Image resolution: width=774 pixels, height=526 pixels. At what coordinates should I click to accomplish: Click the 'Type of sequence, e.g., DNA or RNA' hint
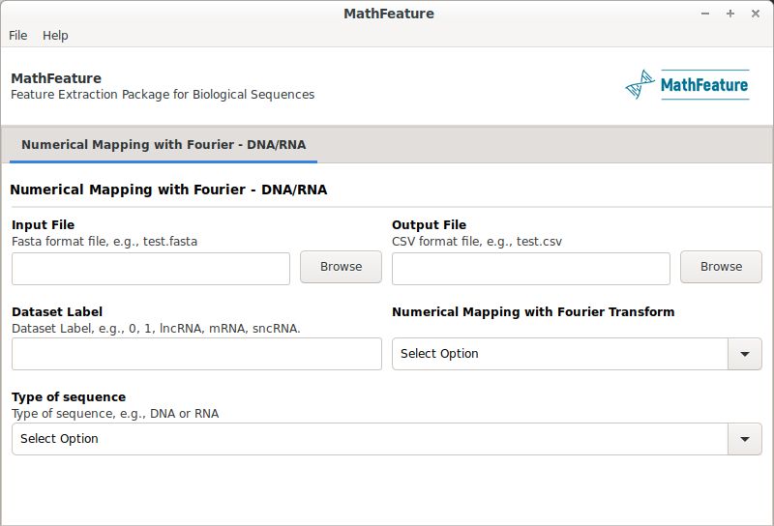(115, 414)
